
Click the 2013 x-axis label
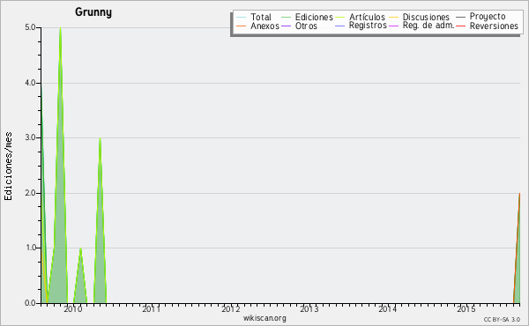(x=309, y=309)
